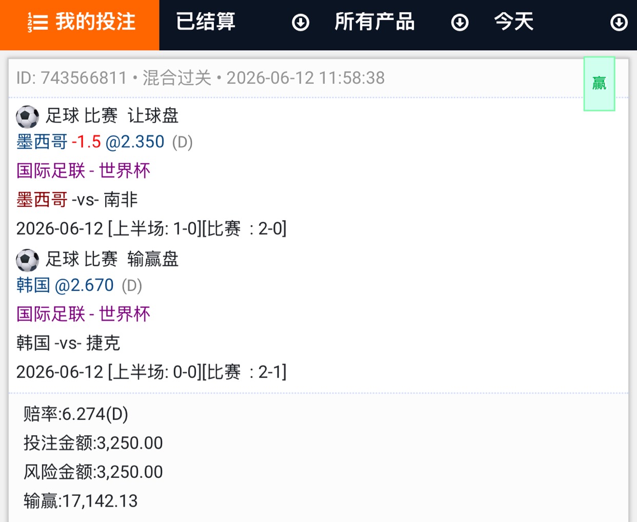Viewport: 637px width, 522px height.
Task: Select the 已结算 settled filter label
Action: click(205, 22)
